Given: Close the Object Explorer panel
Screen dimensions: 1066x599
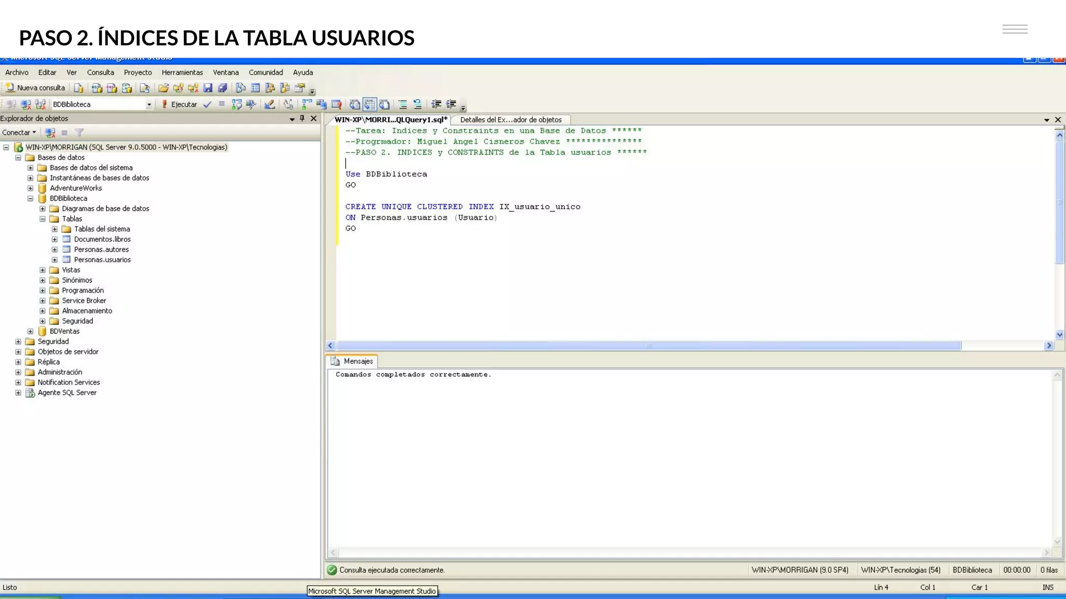Looking at the screenshot, I should point(314,119).
